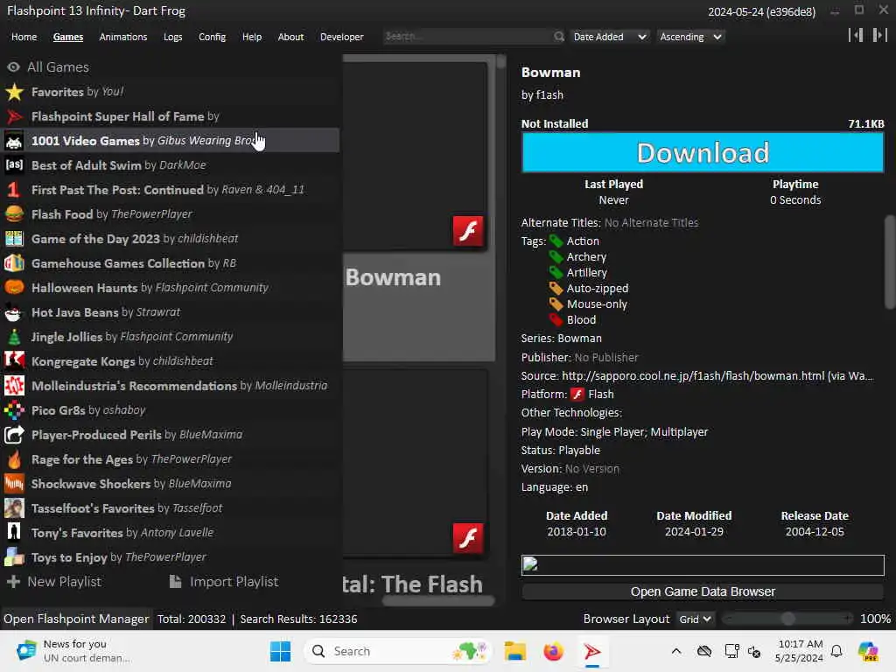
Task: Open the notification bell in tray
Action: pos(836,651)
